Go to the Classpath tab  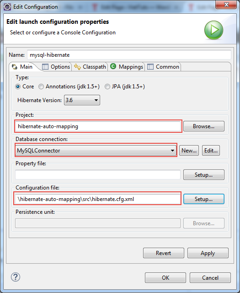tap(90, 67)
